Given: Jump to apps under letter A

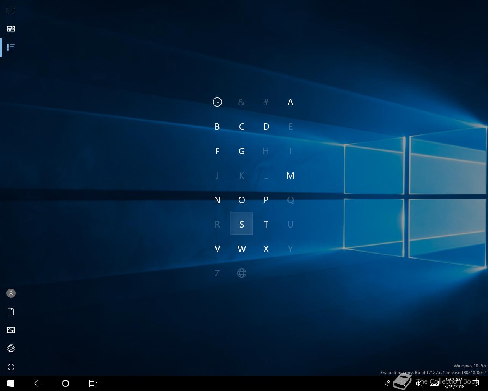Looking at the screenshot, I should coord(291,102).
